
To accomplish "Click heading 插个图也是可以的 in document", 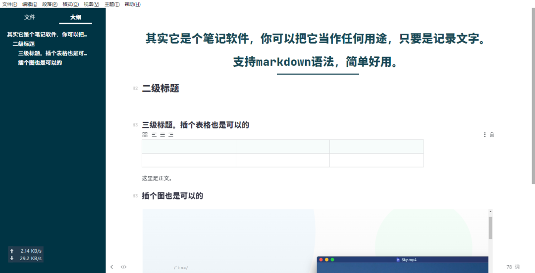I will click(172, 196).
